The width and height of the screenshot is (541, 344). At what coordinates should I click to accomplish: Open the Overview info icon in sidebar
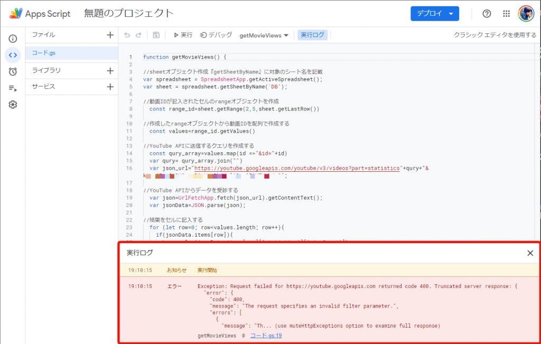point(13,39)
